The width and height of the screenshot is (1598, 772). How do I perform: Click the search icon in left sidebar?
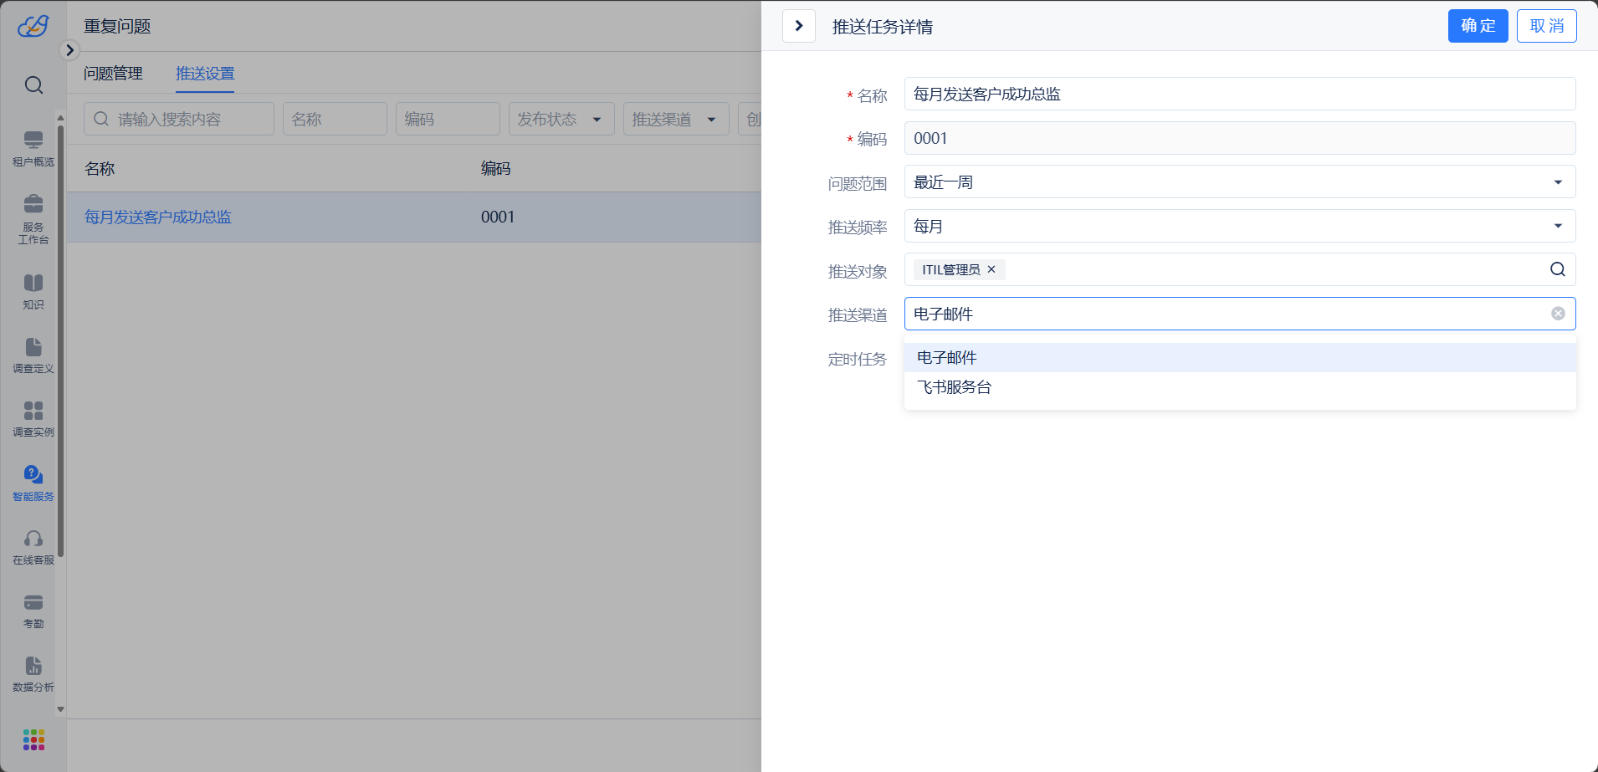(x=33, y=85)
